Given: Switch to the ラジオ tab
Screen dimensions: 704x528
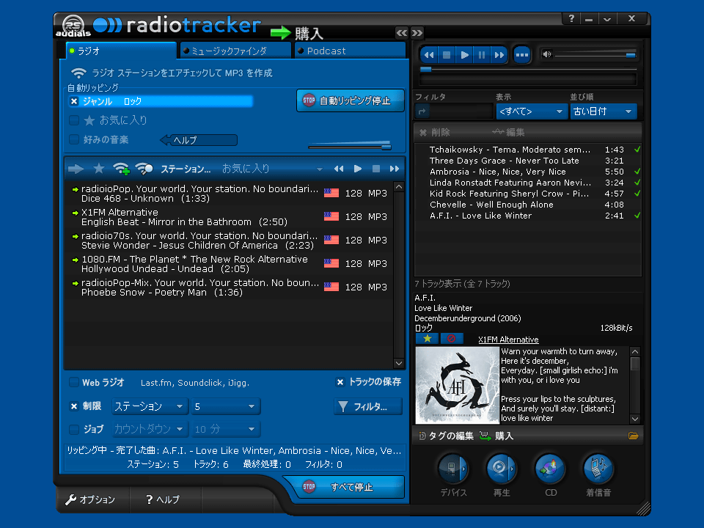Looking at the screenshot, I should click(121, 51).
